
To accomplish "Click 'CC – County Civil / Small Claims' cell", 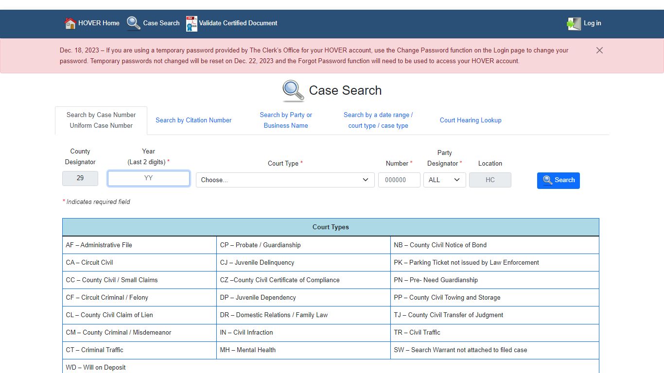I will [140, 280].
